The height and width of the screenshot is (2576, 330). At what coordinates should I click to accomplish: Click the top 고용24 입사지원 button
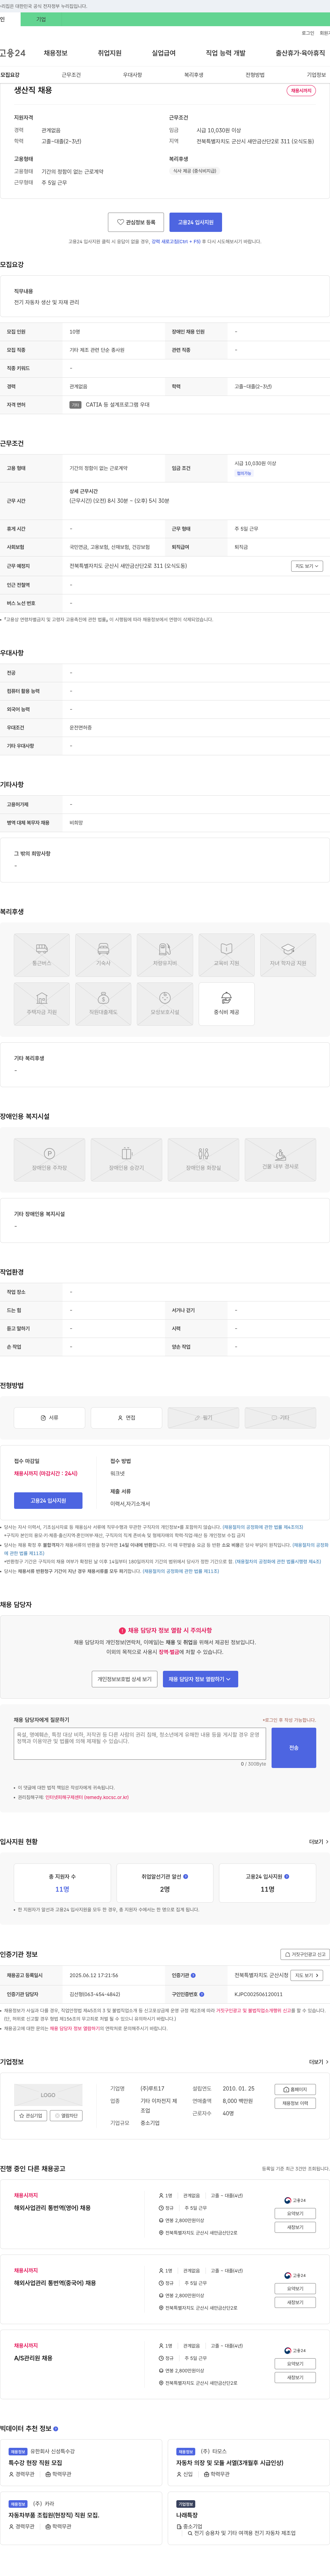tap(195, 222)
